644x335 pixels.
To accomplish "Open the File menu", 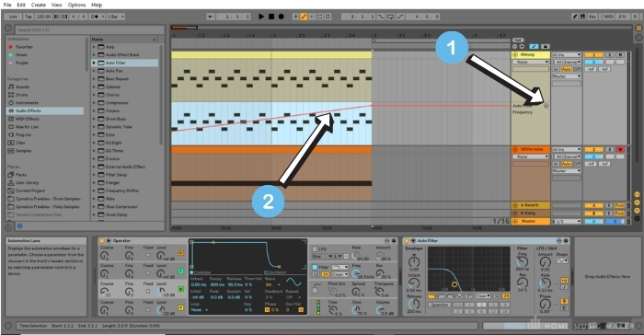I will (7, 5).
